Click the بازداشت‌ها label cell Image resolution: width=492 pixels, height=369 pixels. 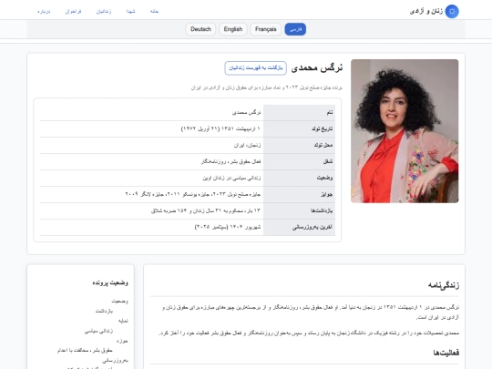pos(299,210)
